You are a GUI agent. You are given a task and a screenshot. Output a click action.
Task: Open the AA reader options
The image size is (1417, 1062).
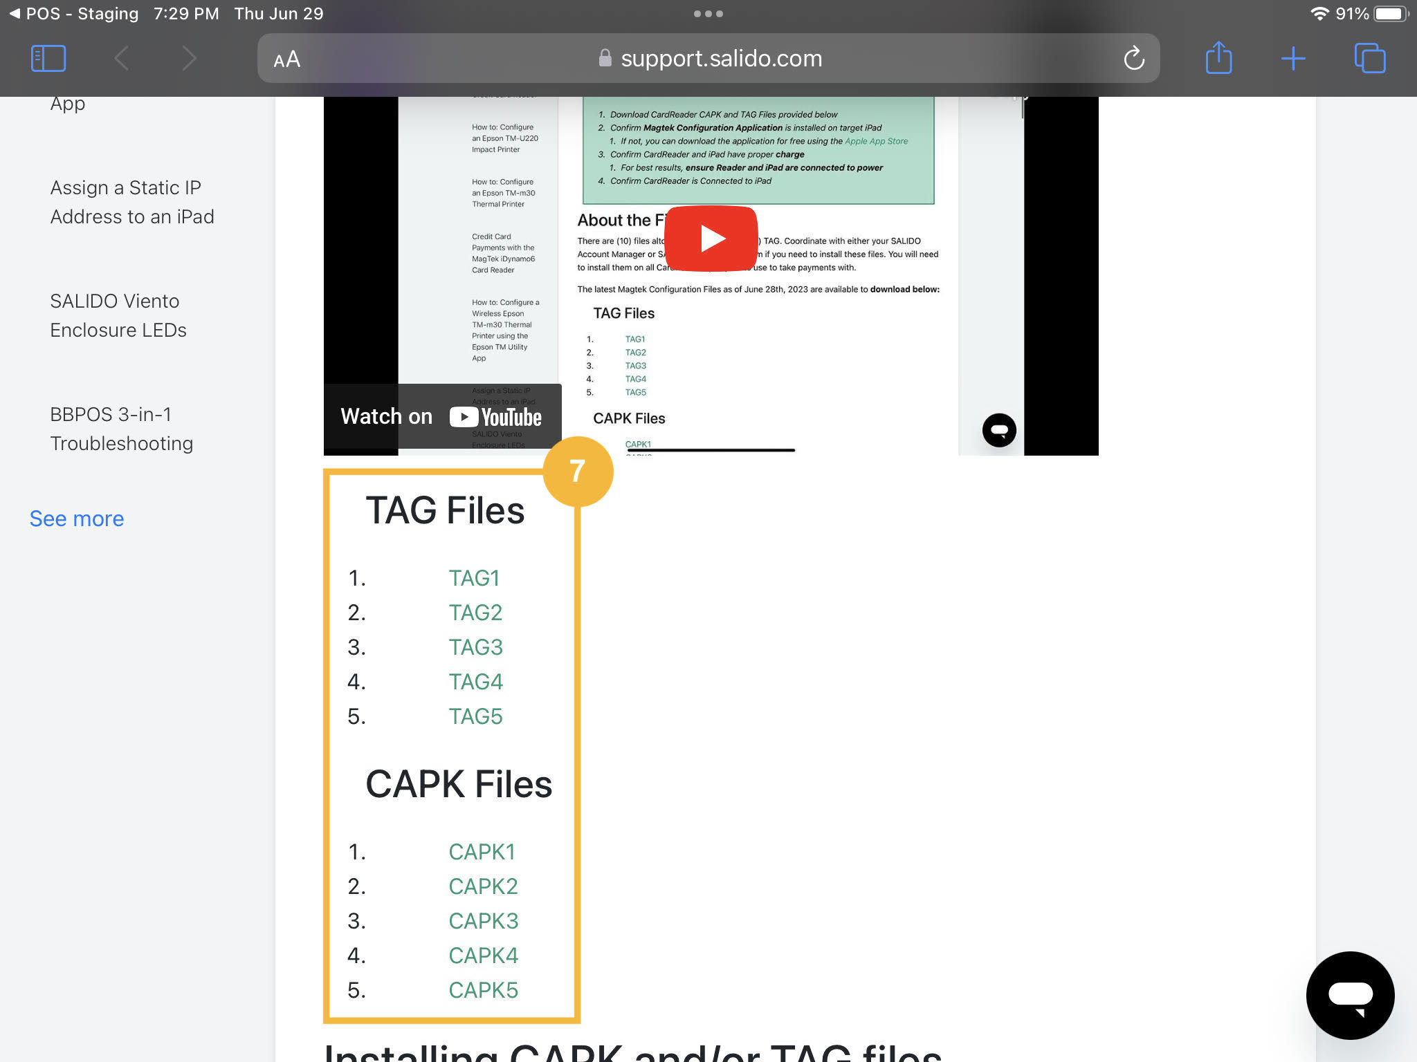point(286,59)
